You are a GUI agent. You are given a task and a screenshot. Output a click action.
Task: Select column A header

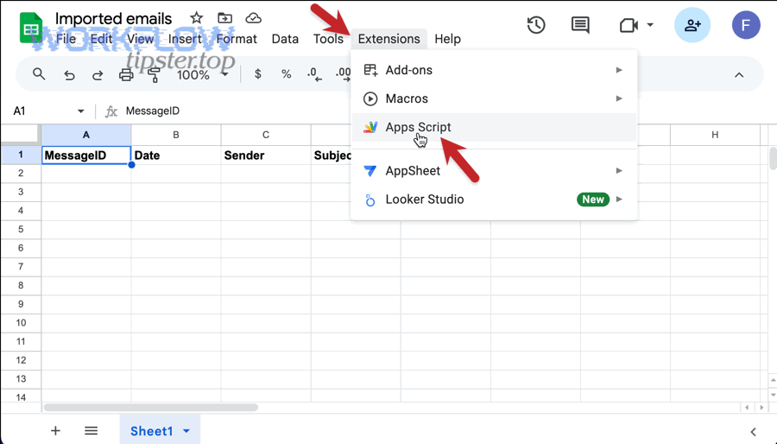pyautogui.click(x=86, y=135)
